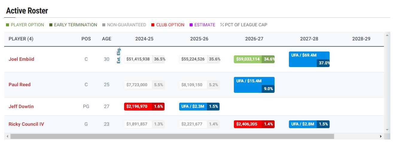This screenshot has height=144, width=393.
Task: Sort table by the POS column header
Action: [86, 39]
